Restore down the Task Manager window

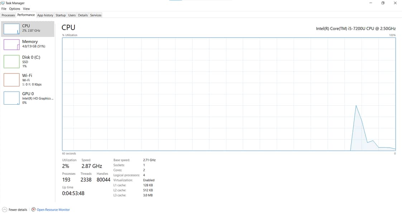383,3
